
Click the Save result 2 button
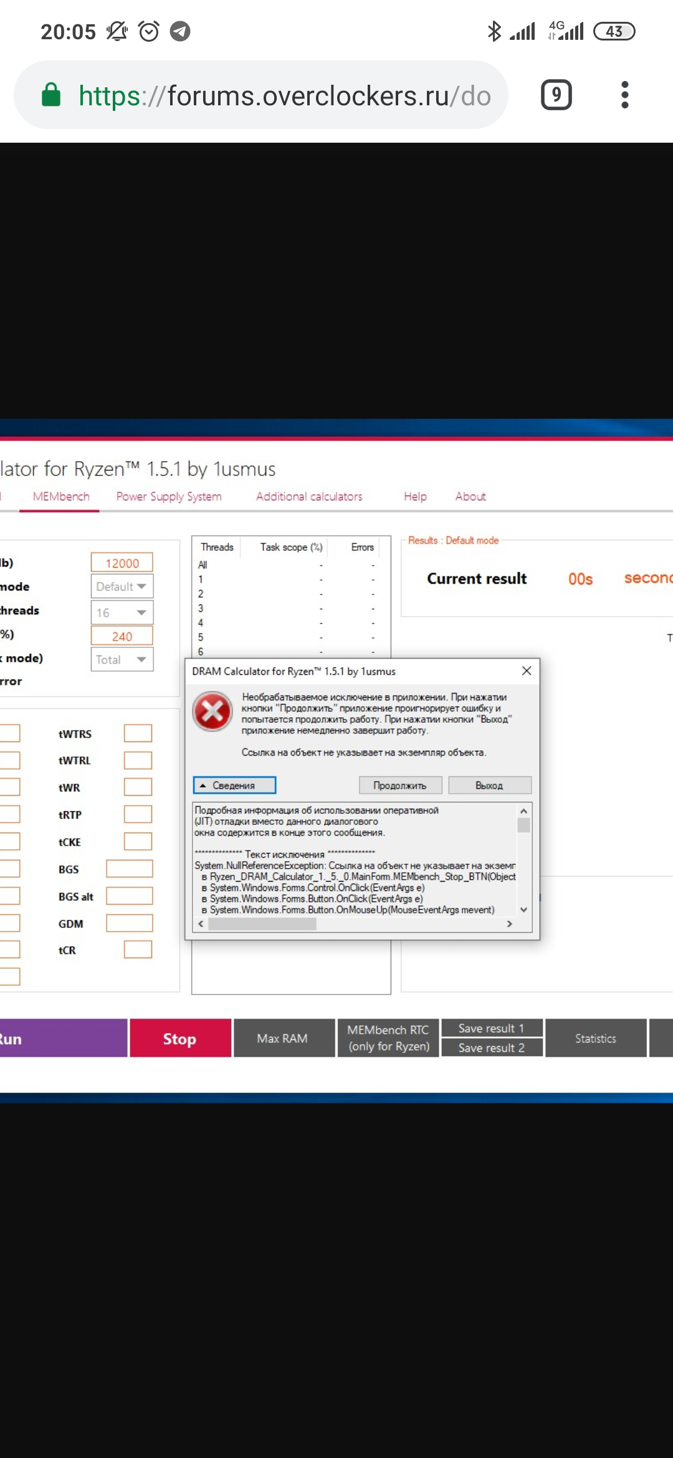pos(492,1048)
